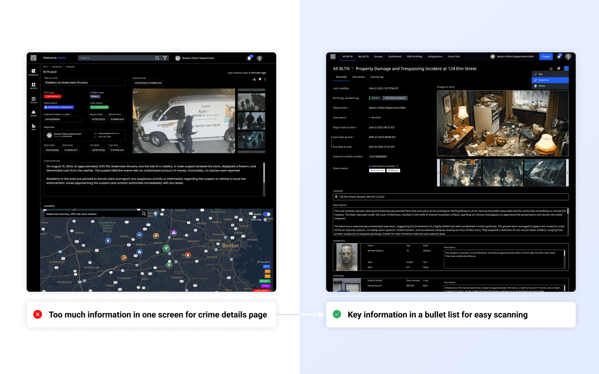Open the Groups icon in left sidebar
Screen dimensions: 599x374
[x=33, y=113]
